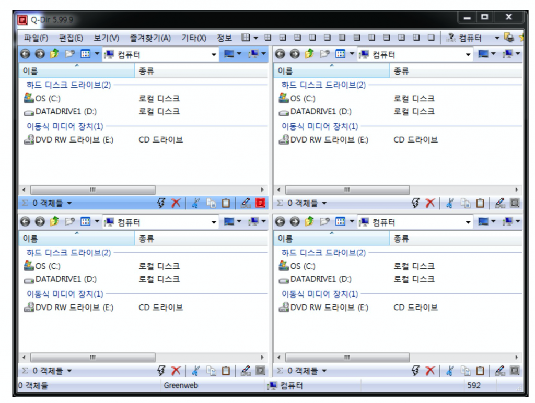
Task: Select four-pane layout icon after dropdown
Action: click(268, 38)
